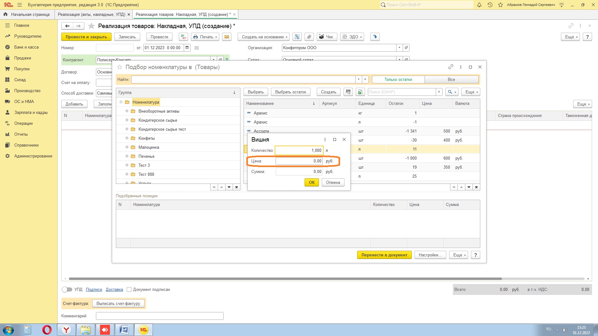Click the paperclip attachments icon
This screenshot has height=336, width=598.
point(309,37)
